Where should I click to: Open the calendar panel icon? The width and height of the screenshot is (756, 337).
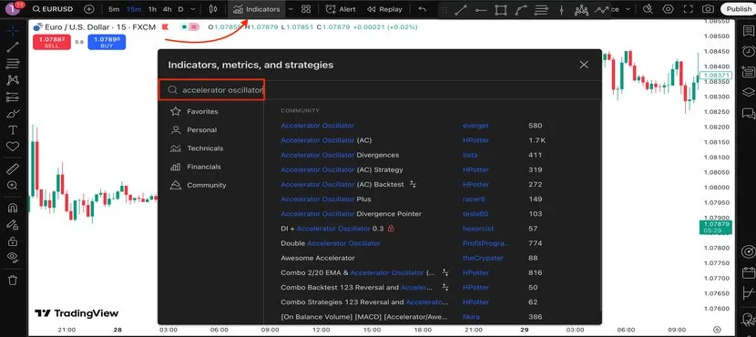point(748,272)
